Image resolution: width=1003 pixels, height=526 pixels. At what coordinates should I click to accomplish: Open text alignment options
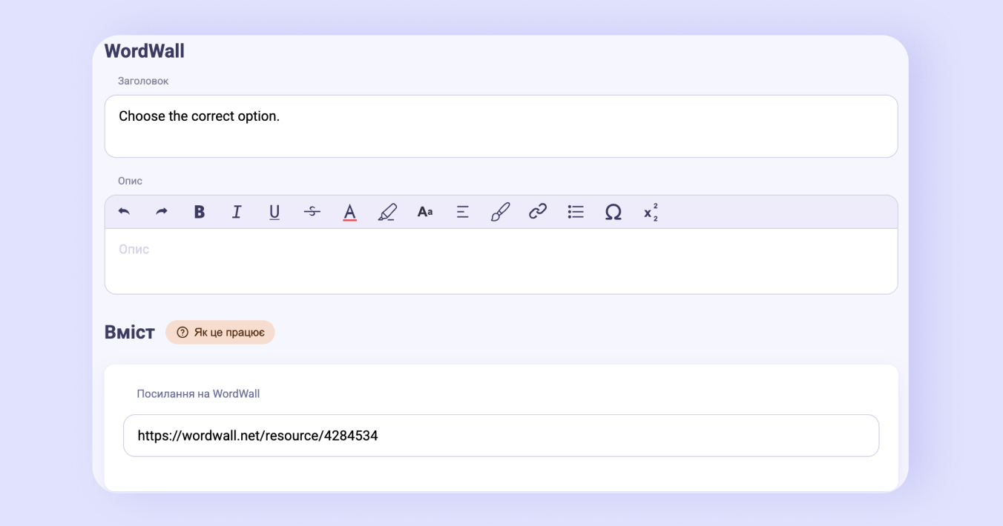point(462,212)
